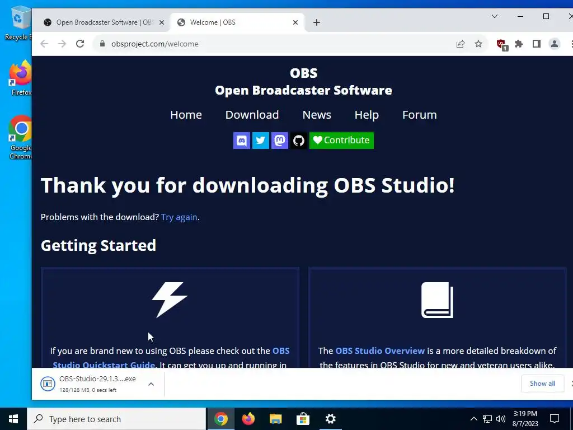The image size is (573, 430).
Task: Open the Discord icon link
Action: point(242,141)
